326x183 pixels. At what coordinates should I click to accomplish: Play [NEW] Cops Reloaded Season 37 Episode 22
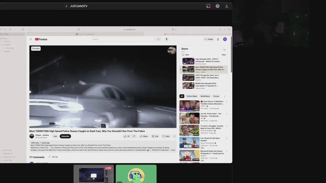[203, 86]
